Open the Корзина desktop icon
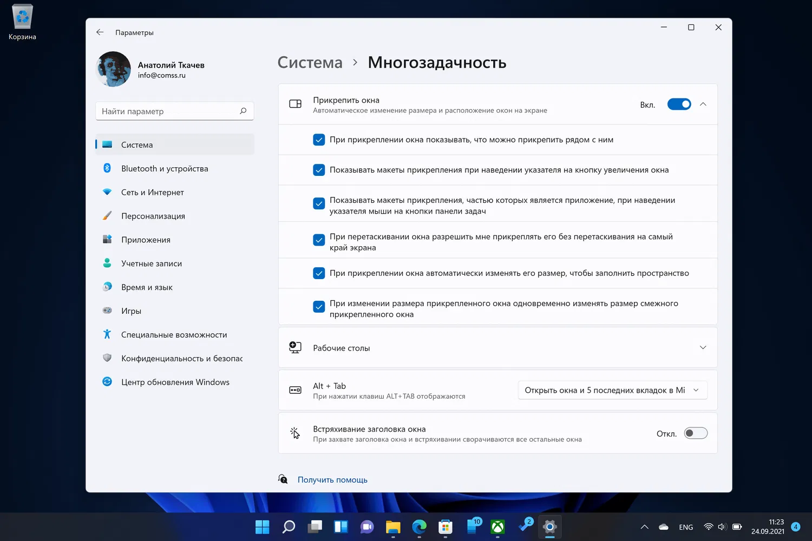The image size is (812, 541). [x=22, y=22]
